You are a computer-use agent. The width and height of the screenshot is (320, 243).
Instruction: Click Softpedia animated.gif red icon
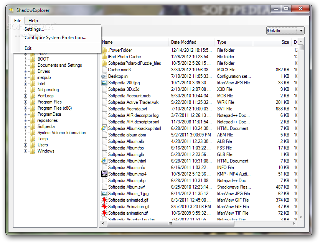pos(104,200)
